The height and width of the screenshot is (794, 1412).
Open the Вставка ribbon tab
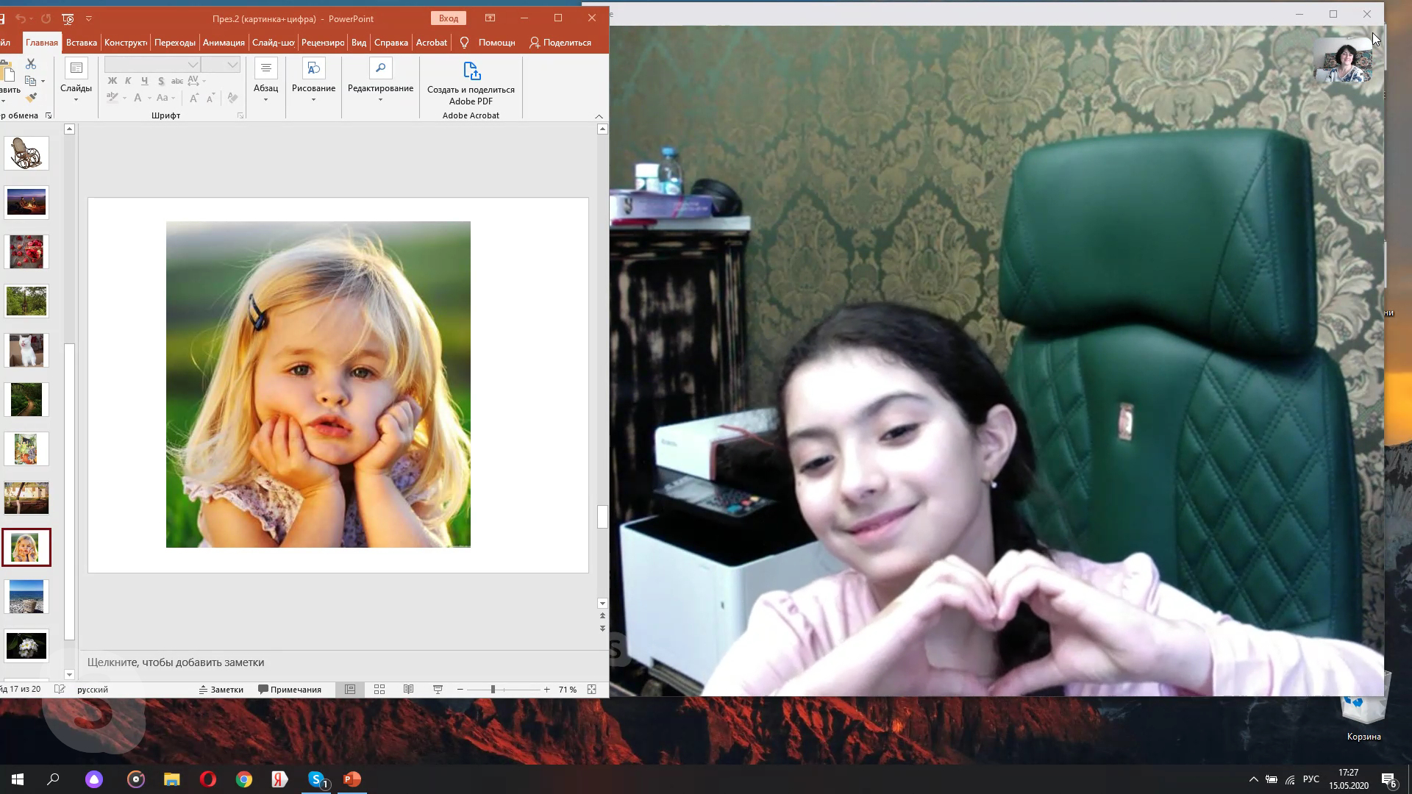(81, 43)
